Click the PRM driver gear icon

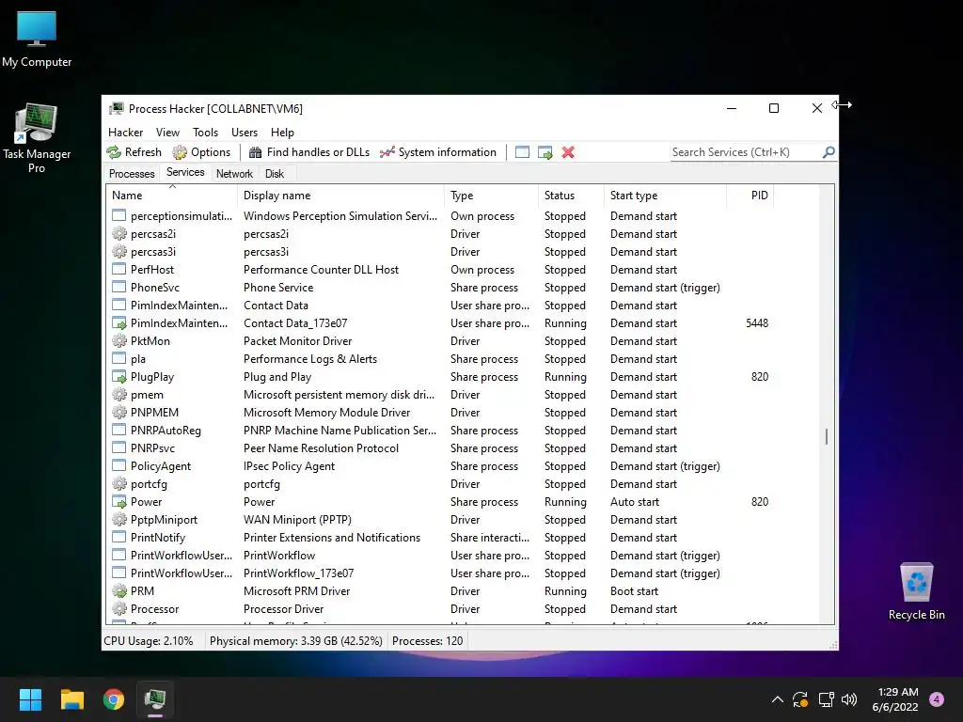pyautogui.click(x=119, y=591)
